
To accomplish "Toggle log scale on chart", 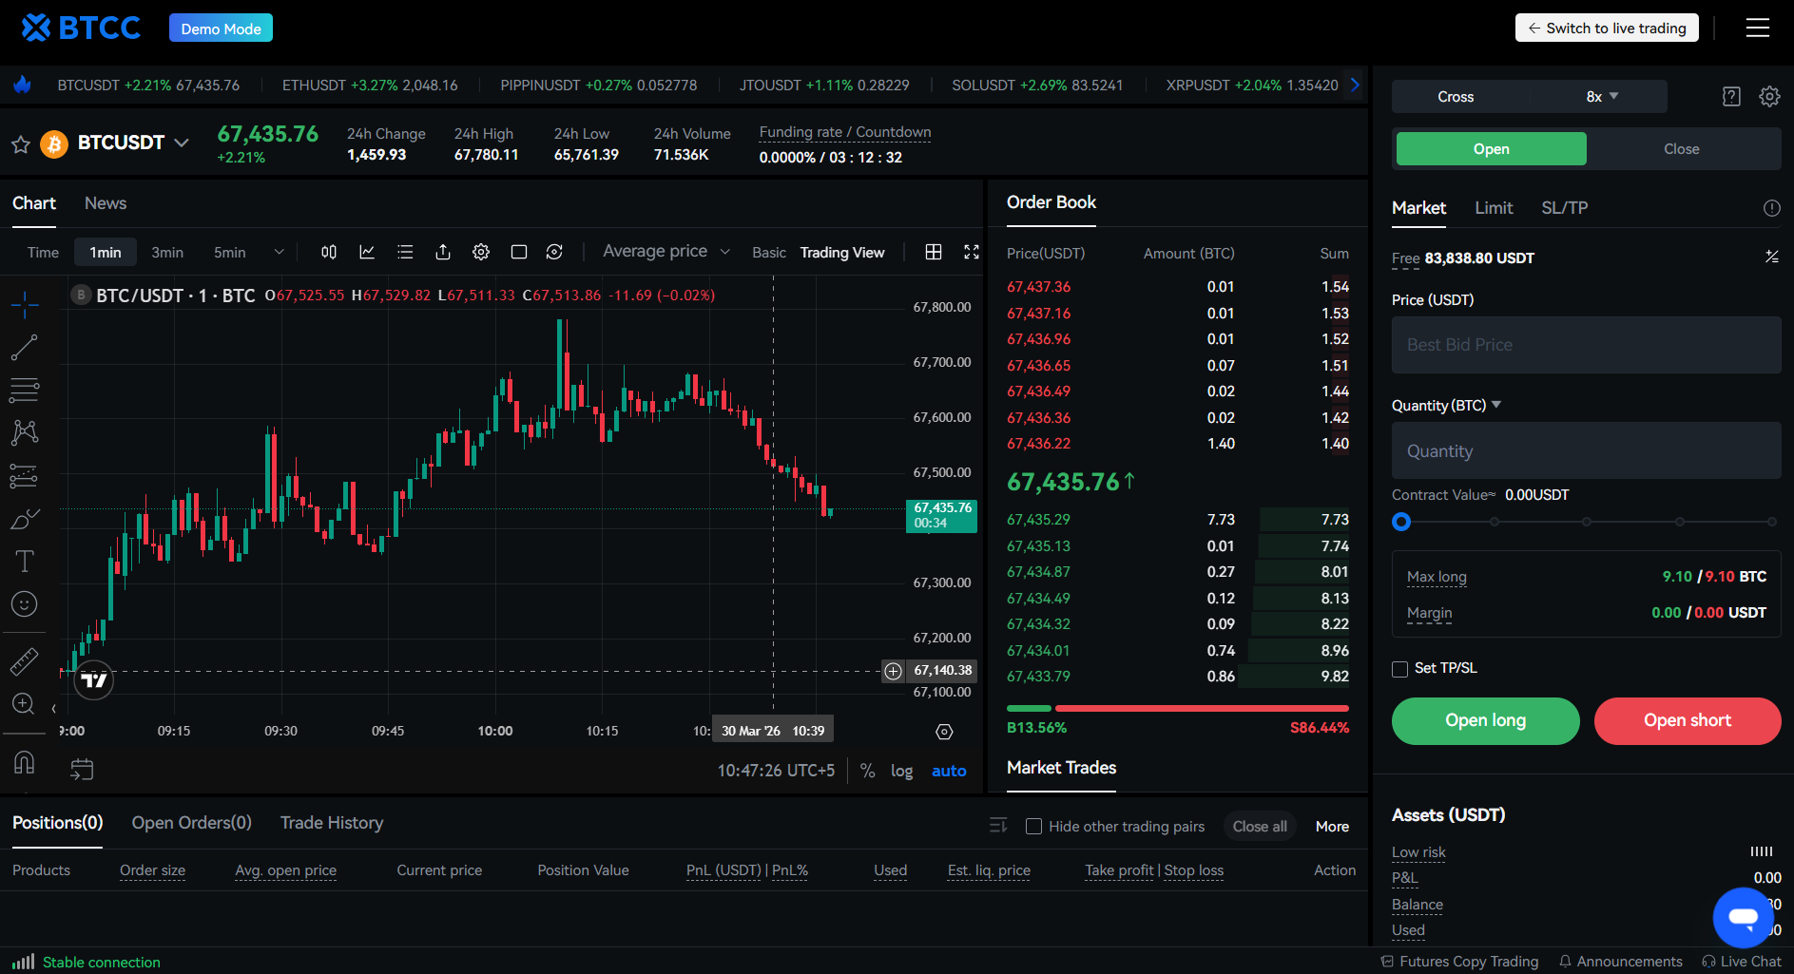I will point(901,771).
